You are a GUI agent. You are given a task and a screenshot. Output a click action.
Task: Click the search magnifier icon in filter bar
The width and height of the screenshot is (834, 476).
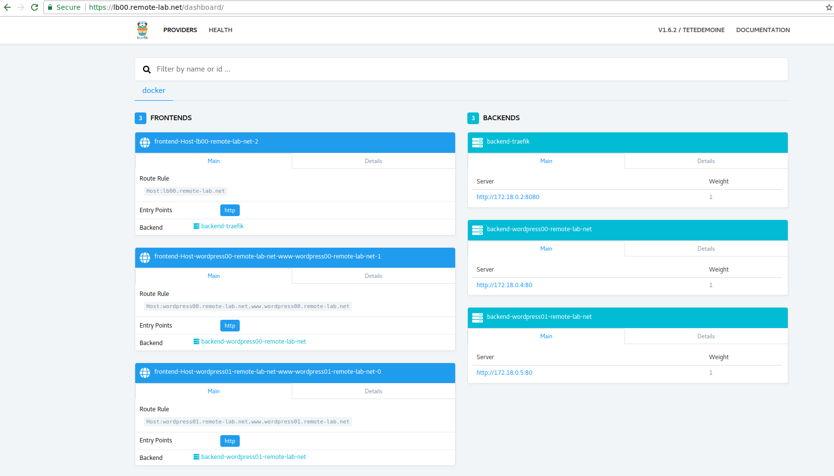146,70
